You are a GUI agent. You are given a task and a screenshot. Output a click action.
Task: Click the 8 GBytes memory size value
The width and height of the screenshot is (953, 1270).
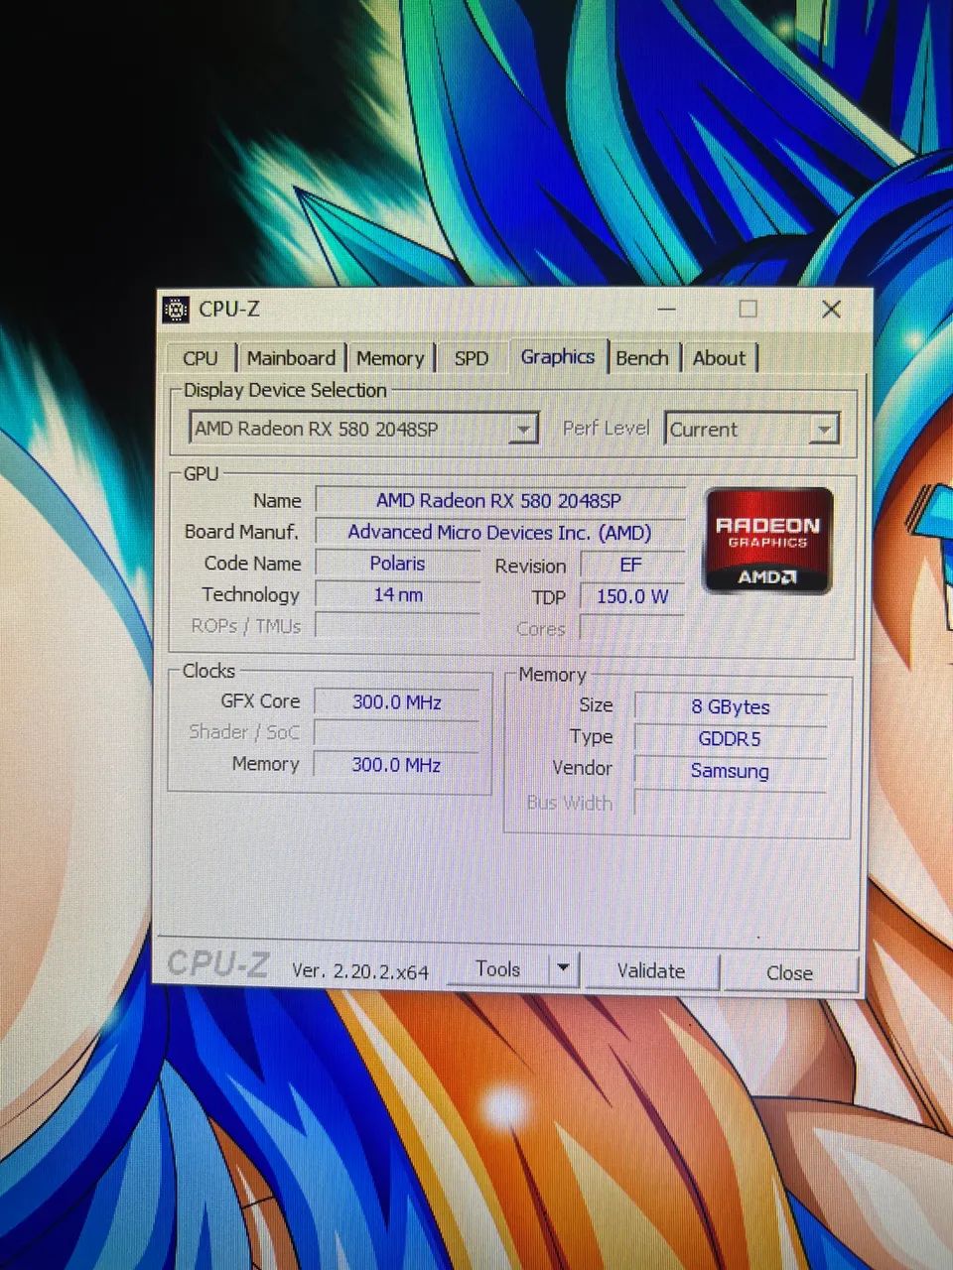pos(731,706)
